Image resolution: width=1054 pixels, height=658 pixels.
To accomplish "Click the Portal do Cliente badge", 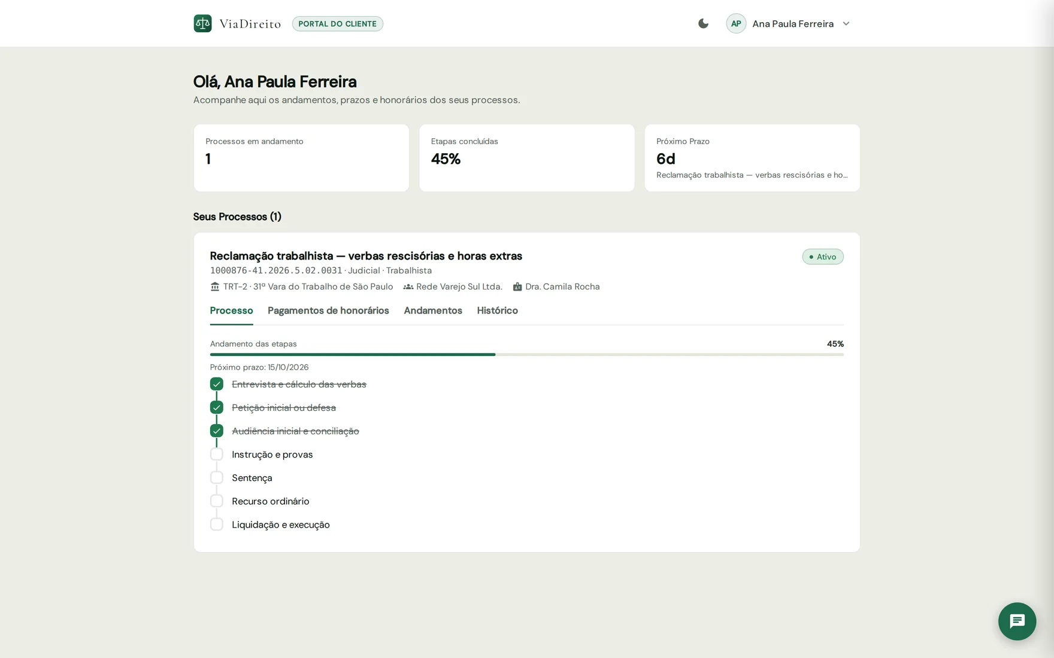I will click(x=337, y=23).
